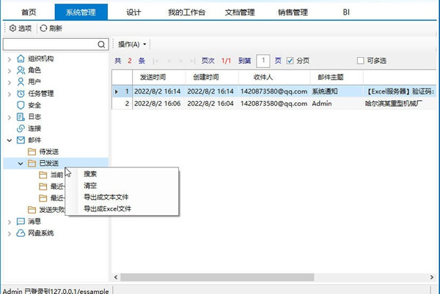Select the 任务管理 clock icon

click(x=20, y=93)
